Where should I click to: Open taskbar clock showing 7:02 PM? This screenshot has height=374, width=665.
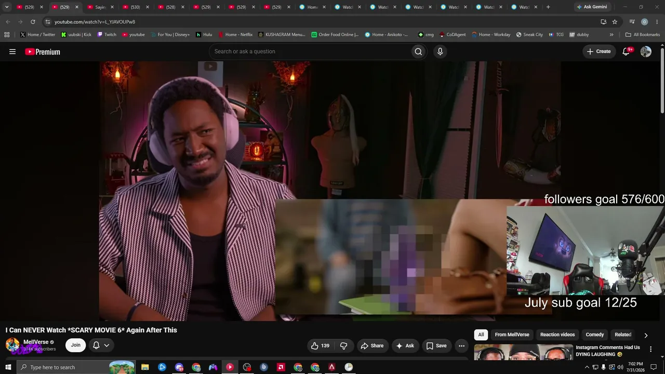point(635,367)
